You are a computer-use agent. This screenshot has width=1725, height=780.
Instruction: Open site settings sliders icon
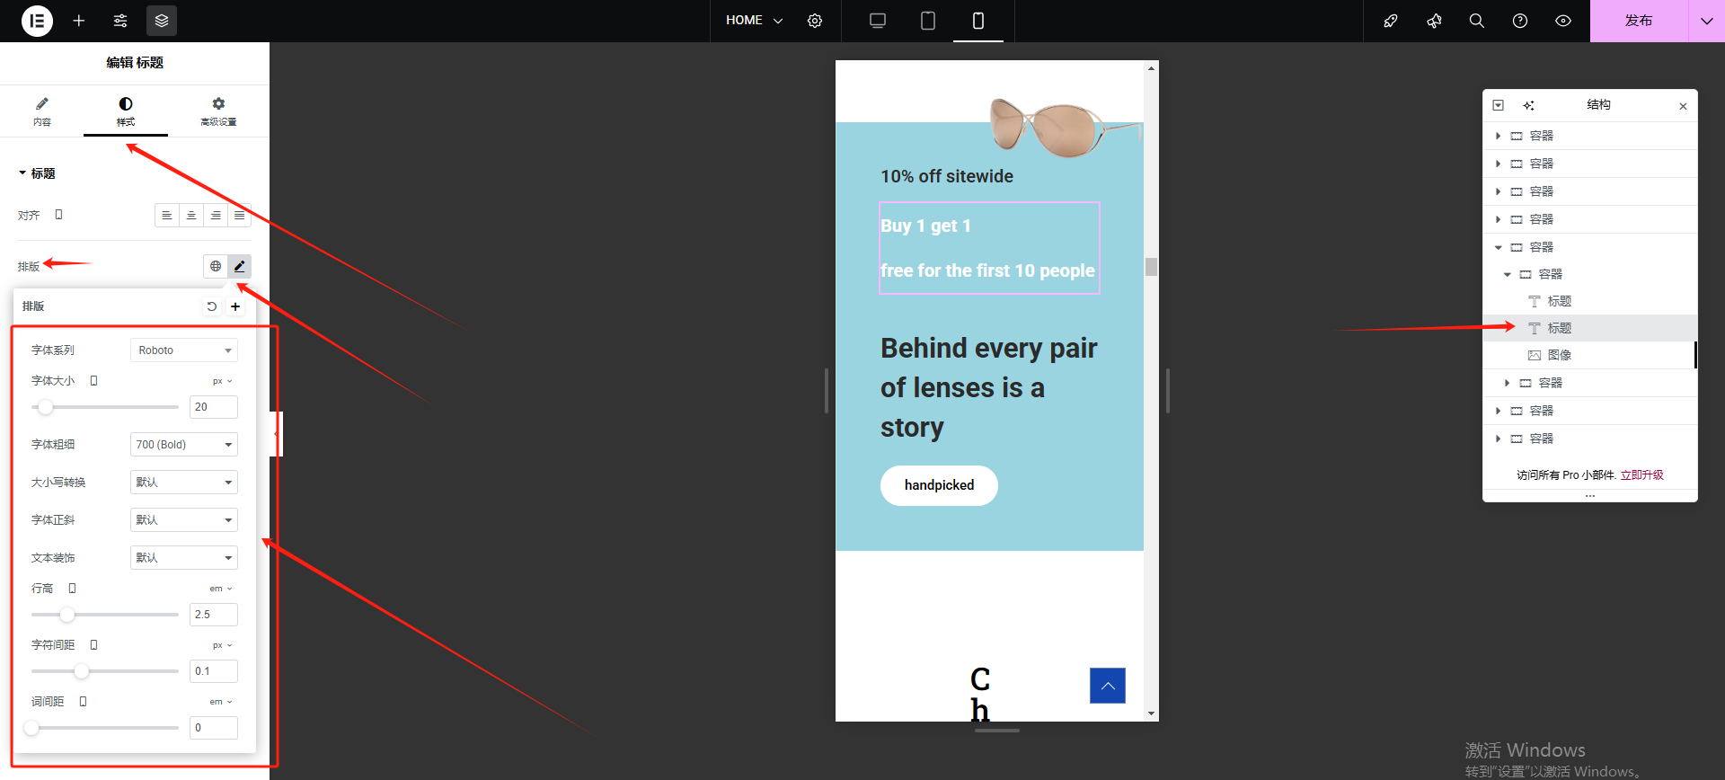tap(120, 21)
